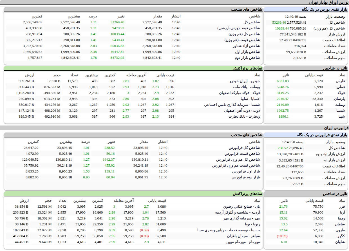Click Farabourse trade count 137,650
349x251 pixels.
coord(297,172)
